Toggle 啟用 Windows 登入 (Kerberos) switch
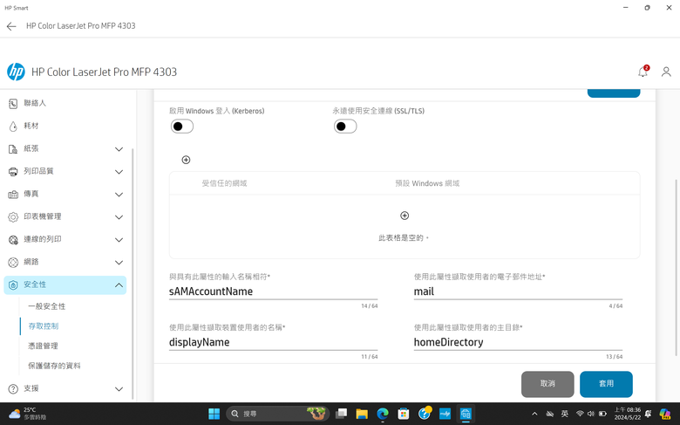The image size is (680, 425). [182, 127]
